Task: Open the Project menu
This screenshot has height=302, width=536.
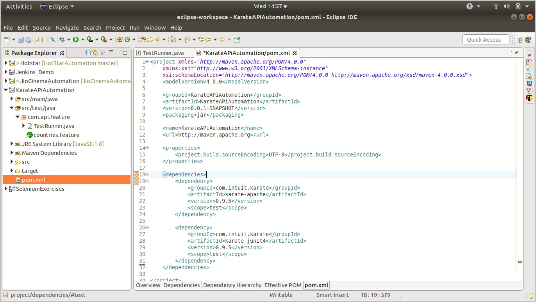Action: [x=115, y=28]
